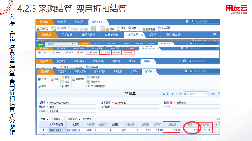The height and width of the screenshot is (141, 252).
Task: Click the 发票 toolbar icon
Action: pyautogui.click(x=105, y=52)
